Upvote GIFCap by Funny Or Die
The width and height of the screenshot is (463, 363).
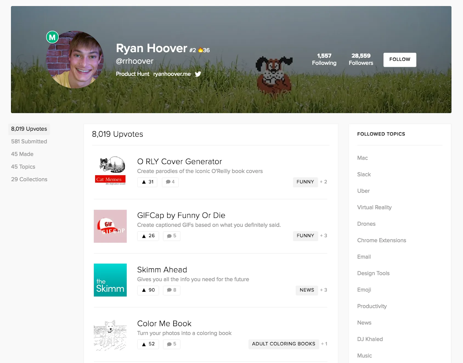coord(148,236)
